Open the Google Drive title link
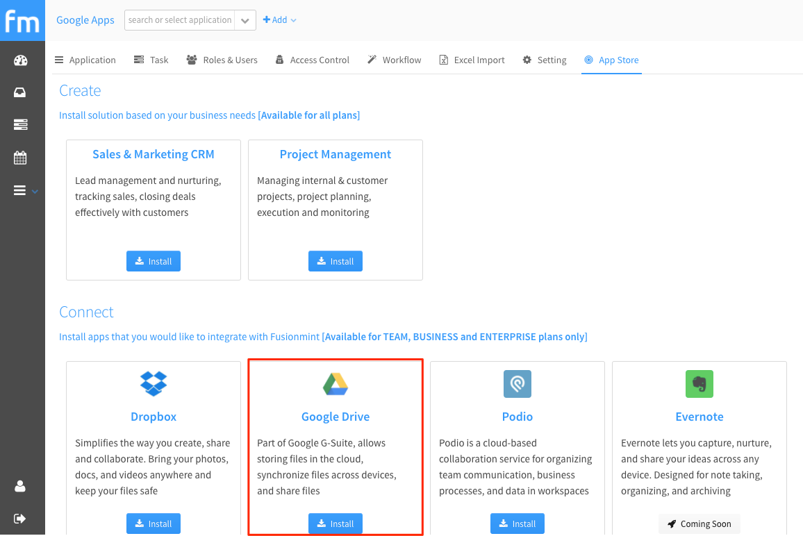Image resolution: width=803 pixels, height=536 pixels. [336, 417]
